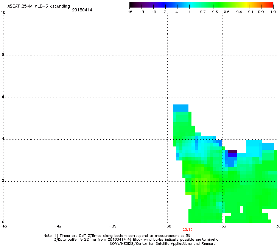Click the note line about the data buffer
The image size is (280, 246).
tap(137, 240)
